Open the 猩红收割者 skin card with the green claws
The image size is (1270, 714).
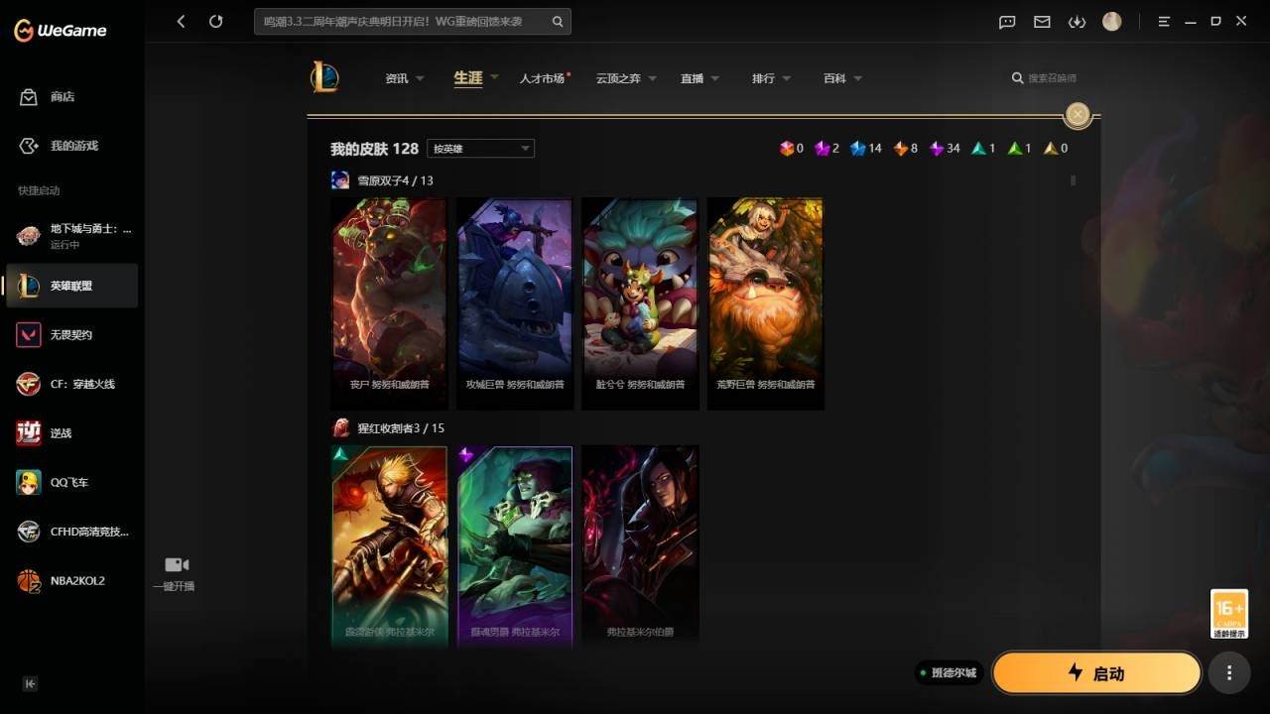(515, 545)
